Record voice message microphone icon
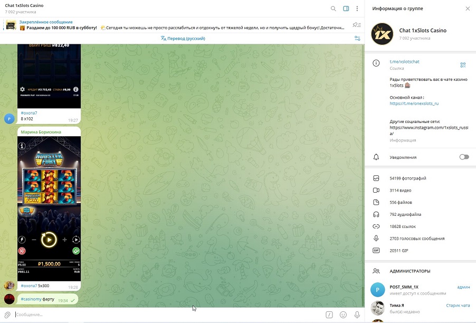Viewport: 476px width, 323px height. tap(357, 315)
